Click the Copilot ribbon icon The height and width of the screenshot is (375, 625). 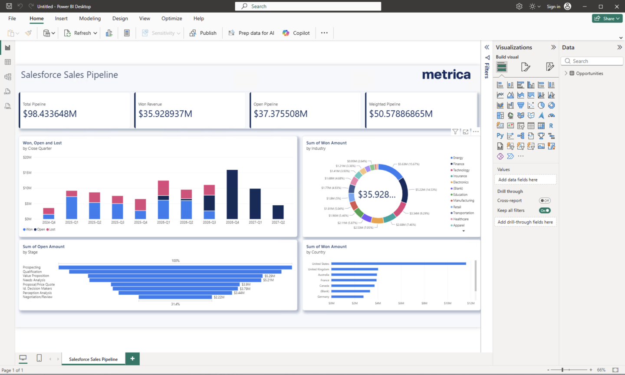click(x=286, y=33)
